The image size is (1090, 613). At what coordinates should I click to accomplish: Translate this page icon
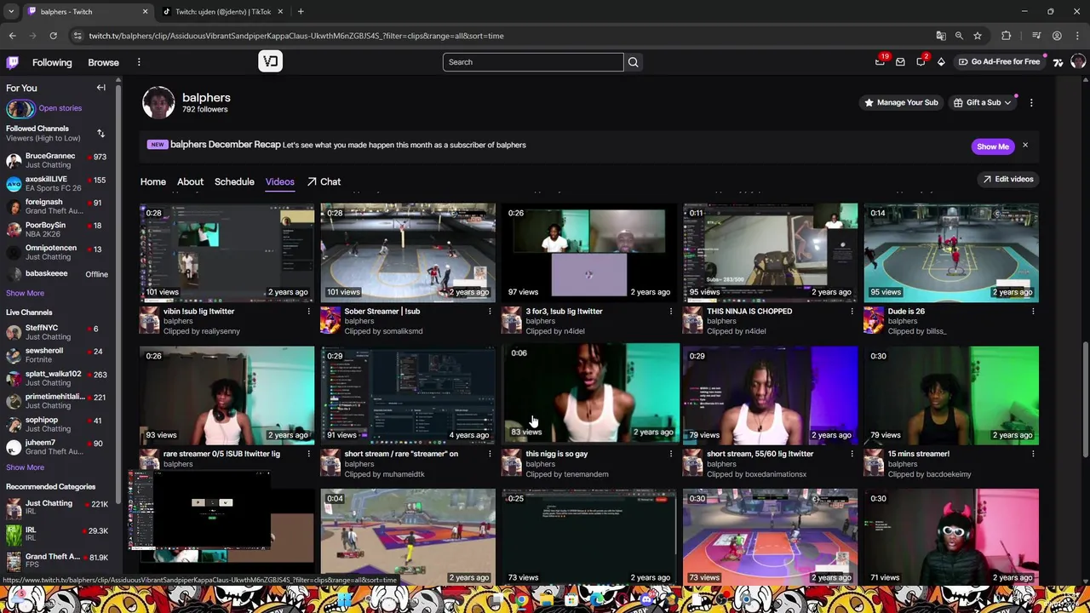pos(941,36)
